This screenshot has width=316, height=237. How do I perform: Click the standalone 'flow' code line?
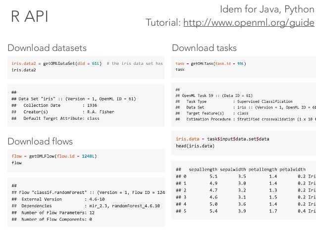point(16,163)
